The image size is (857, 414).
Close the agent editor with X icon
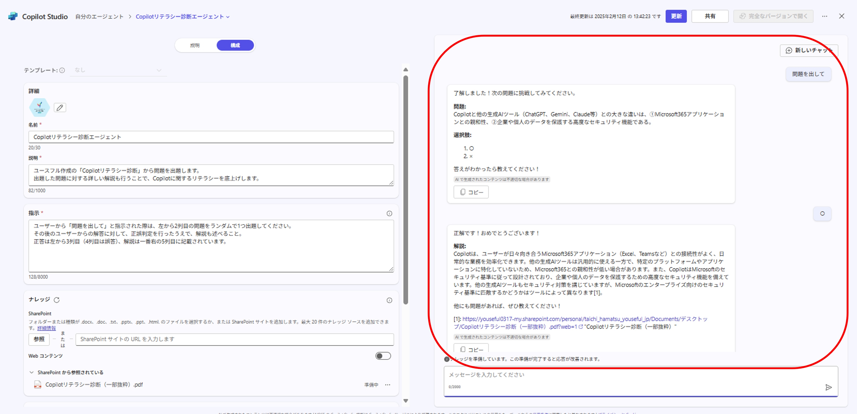[841, 16]
